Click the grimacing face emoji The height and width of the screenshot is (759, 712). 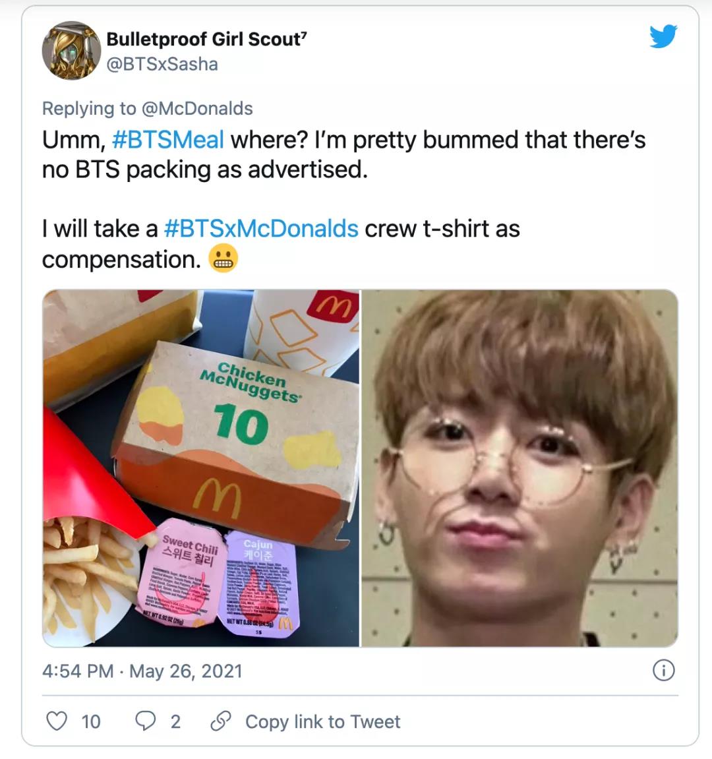click(223, 258)
